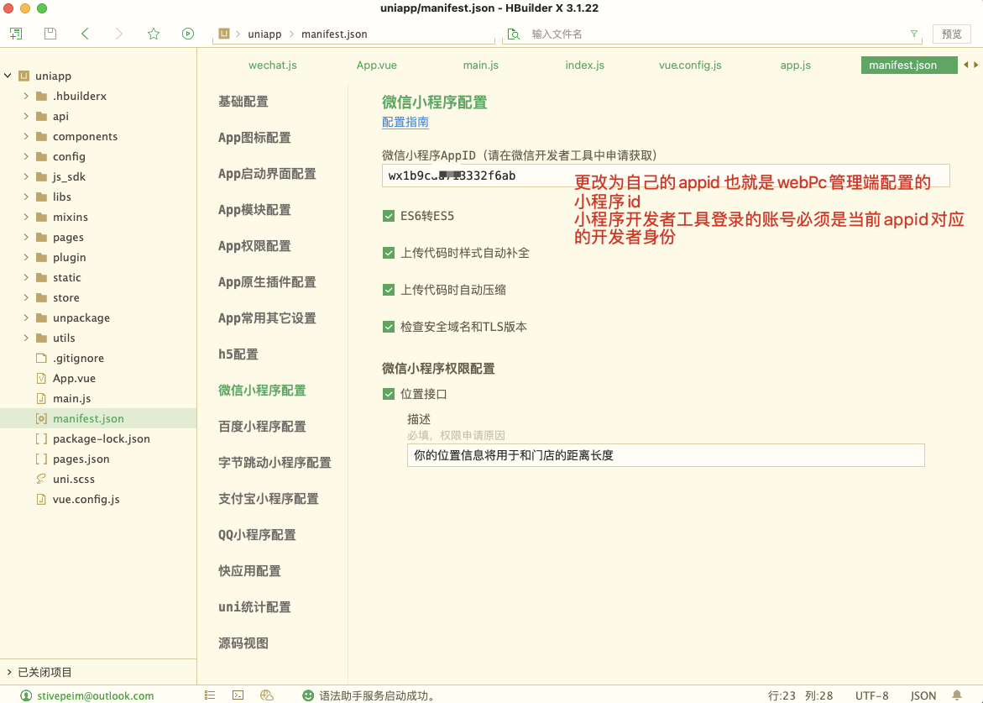
Task: Click the manifest.json file icon in tree
Action: (41, 418)
